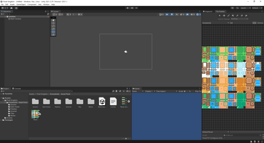This screenshot has height=143, width=264.
Task: Click Edit button in Tile Palette
Action: coord(231,23)
